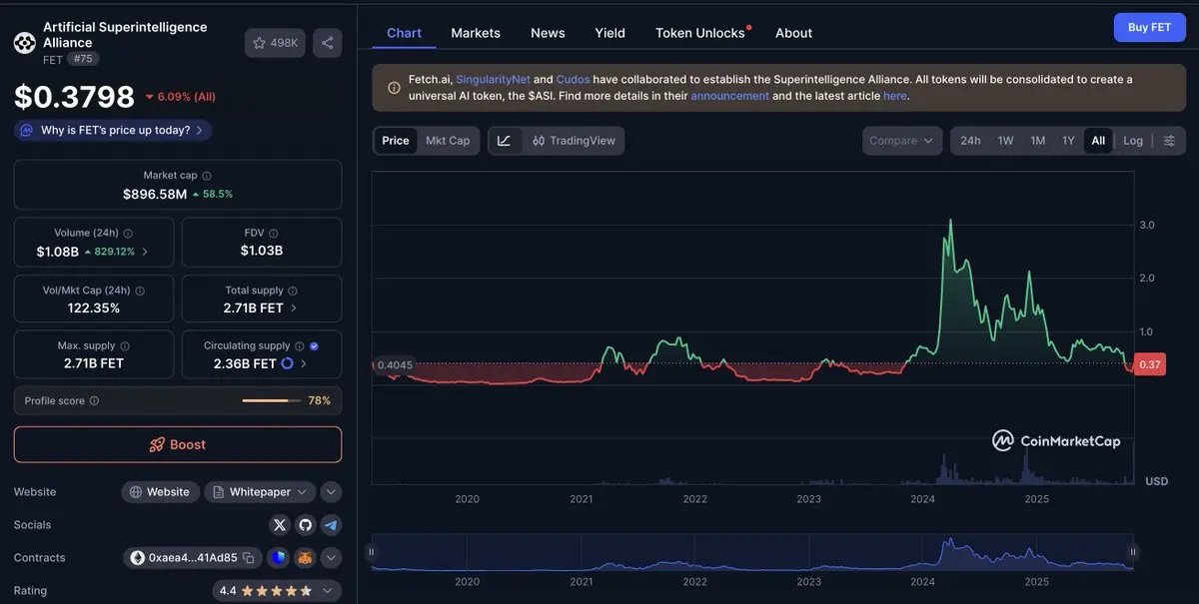Select the Markets tab
The image size is (1199, 604).
tap(476, 33)
